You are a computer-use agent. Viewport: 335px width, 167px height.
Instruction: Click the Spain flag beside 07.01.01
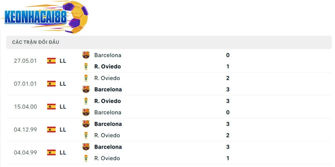pyautogui.click(x=52, y=83)
